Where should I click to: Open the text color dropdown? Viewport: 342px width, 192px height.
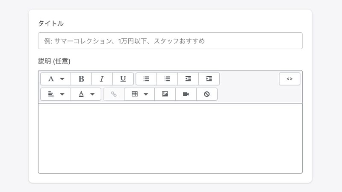(86, 94)
